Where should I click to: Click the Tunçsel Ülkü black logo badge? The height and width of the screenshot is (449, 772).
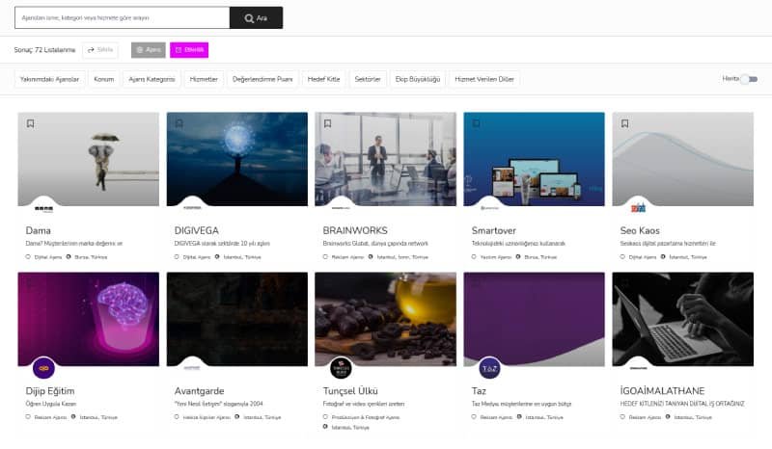341,368
